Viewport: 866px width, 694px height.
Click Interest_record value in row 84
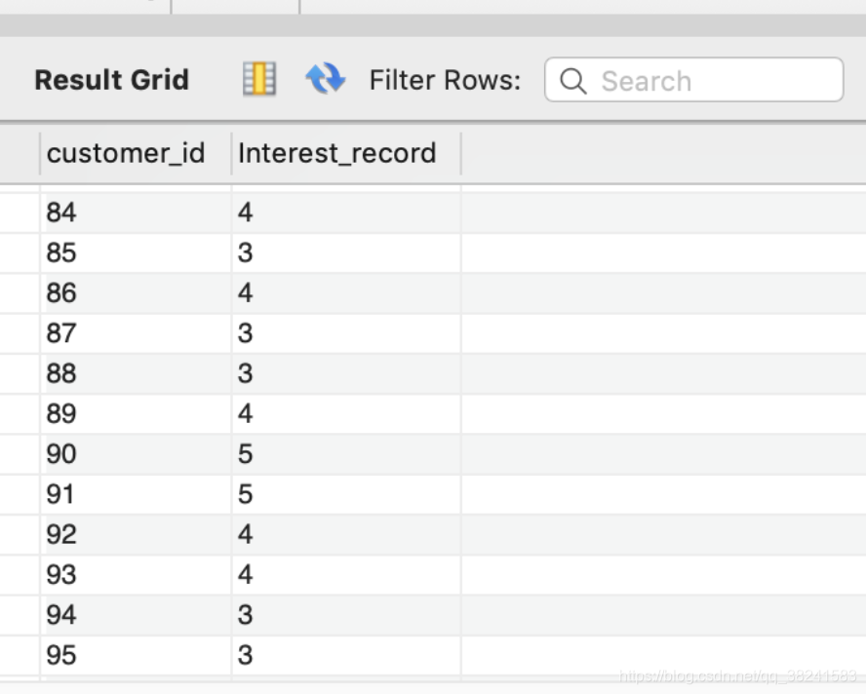click(346, 212)
